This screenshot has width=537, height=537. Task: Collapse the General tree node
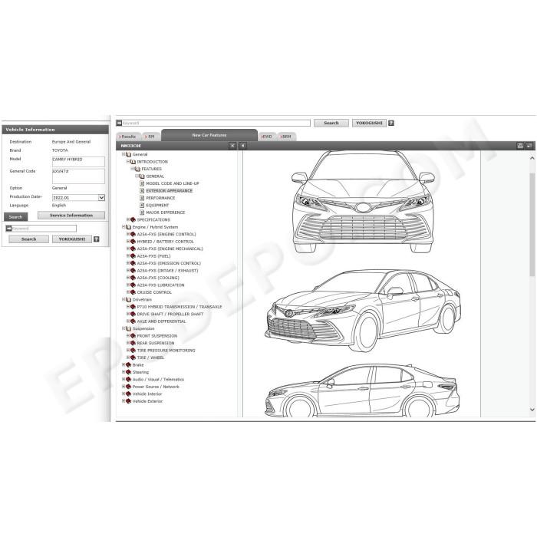(124, 154)
